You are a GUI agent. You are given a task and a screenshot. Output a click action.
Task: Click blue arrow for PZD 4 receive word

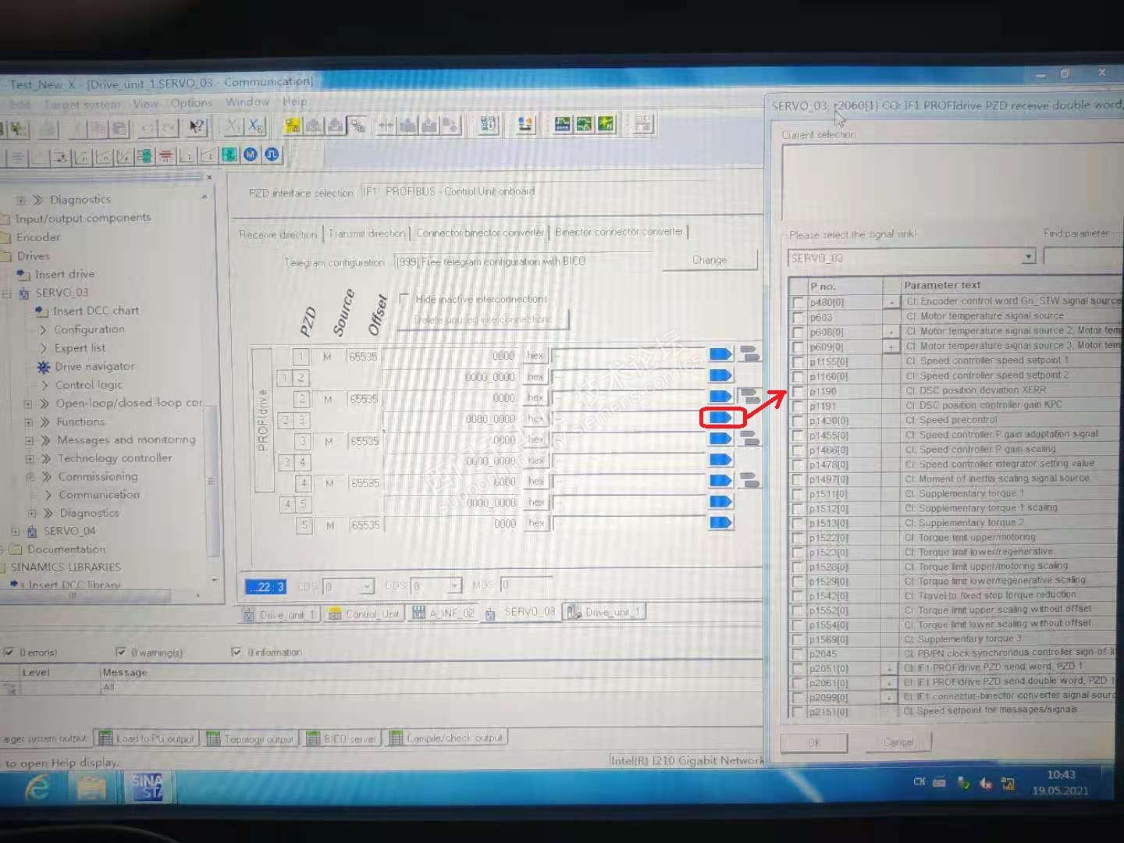click(720, 481)
